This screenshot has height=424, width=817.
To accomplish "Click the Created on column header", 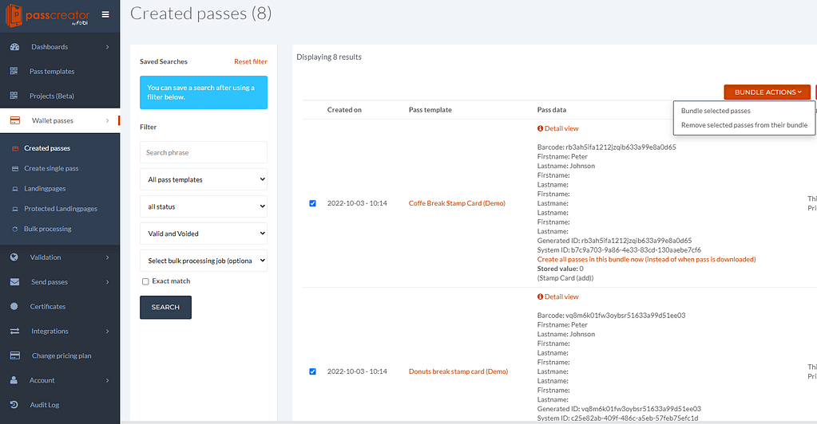I will (x=344, y=110).
